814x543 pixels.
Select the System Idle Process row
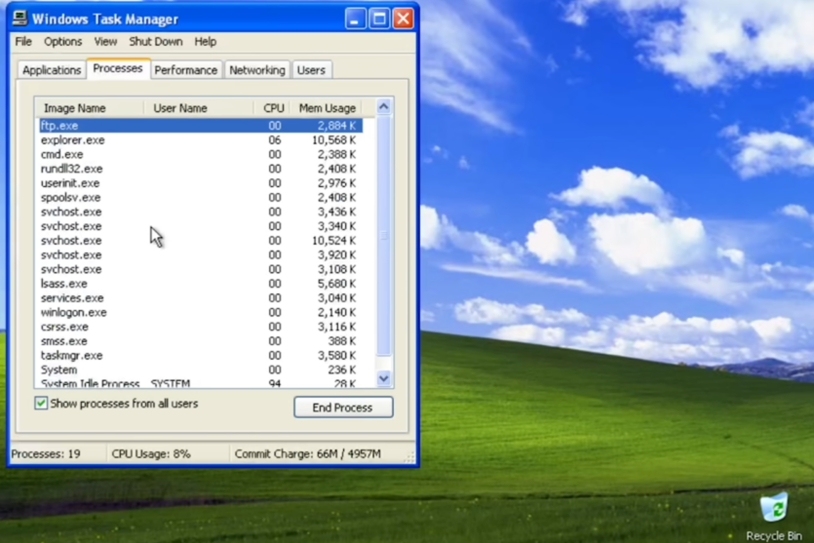(201, 383)
